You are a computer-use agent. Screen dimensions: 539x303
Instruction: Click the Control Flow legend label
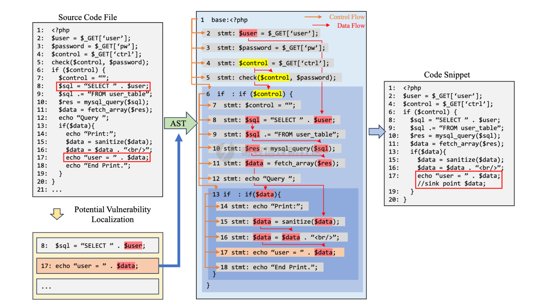pos(347,17)
